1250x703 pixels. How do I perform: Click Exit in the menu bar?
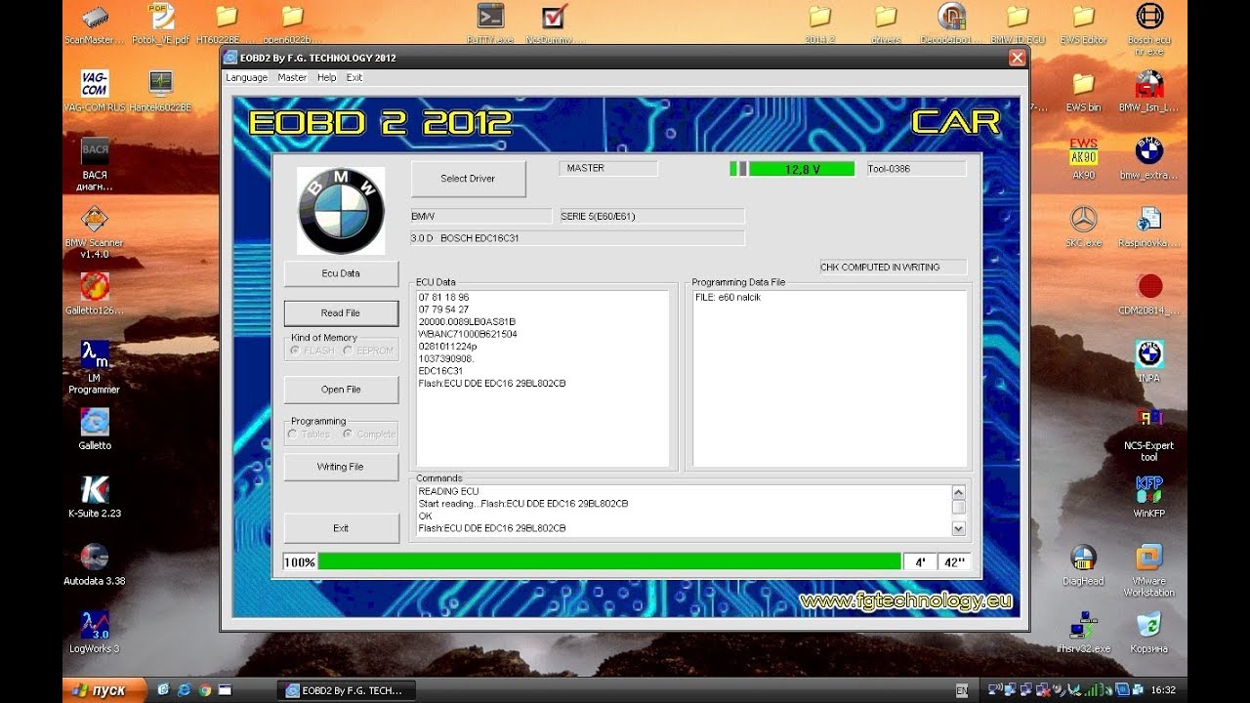coord(354,77)
